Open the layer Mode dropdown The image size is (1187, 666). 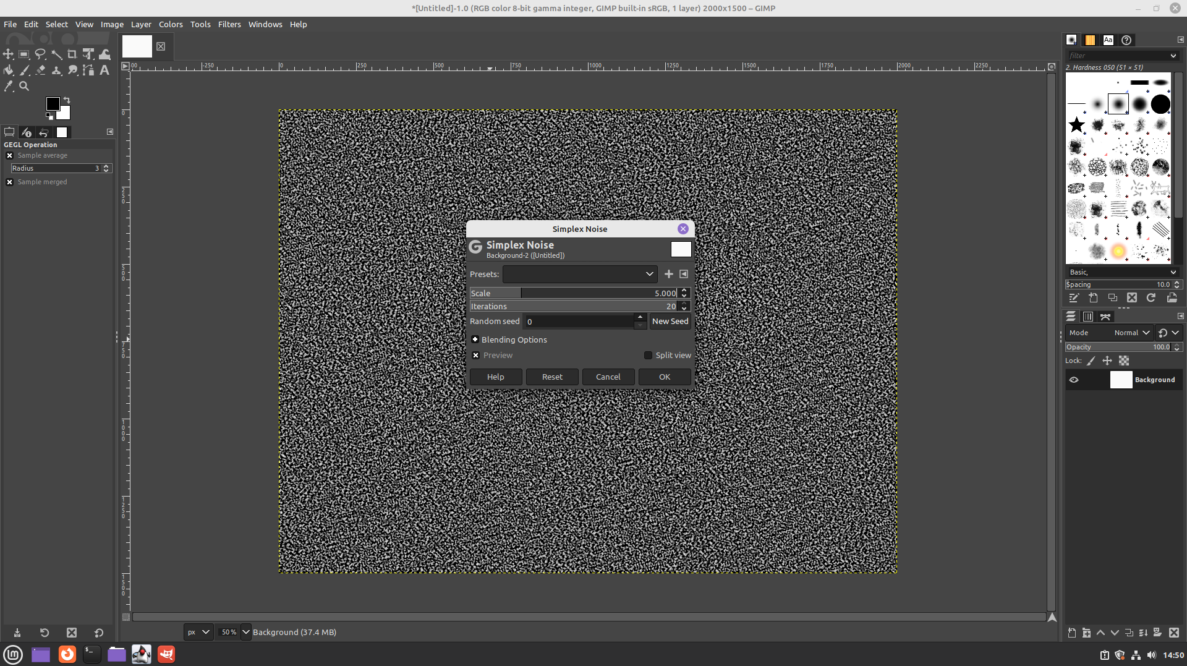coord(1131,333)
